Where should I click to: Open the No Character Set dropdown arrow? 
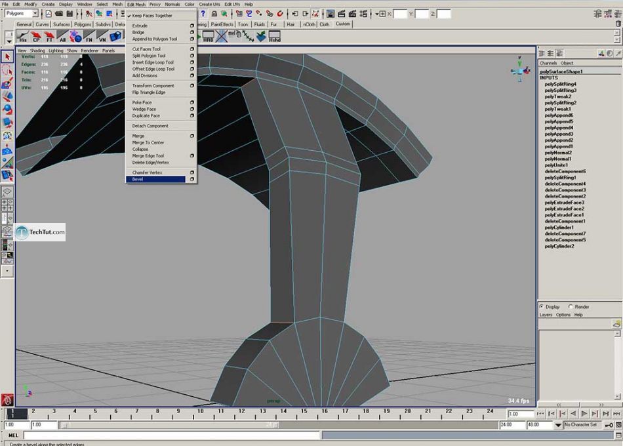(x=558, y=425)
